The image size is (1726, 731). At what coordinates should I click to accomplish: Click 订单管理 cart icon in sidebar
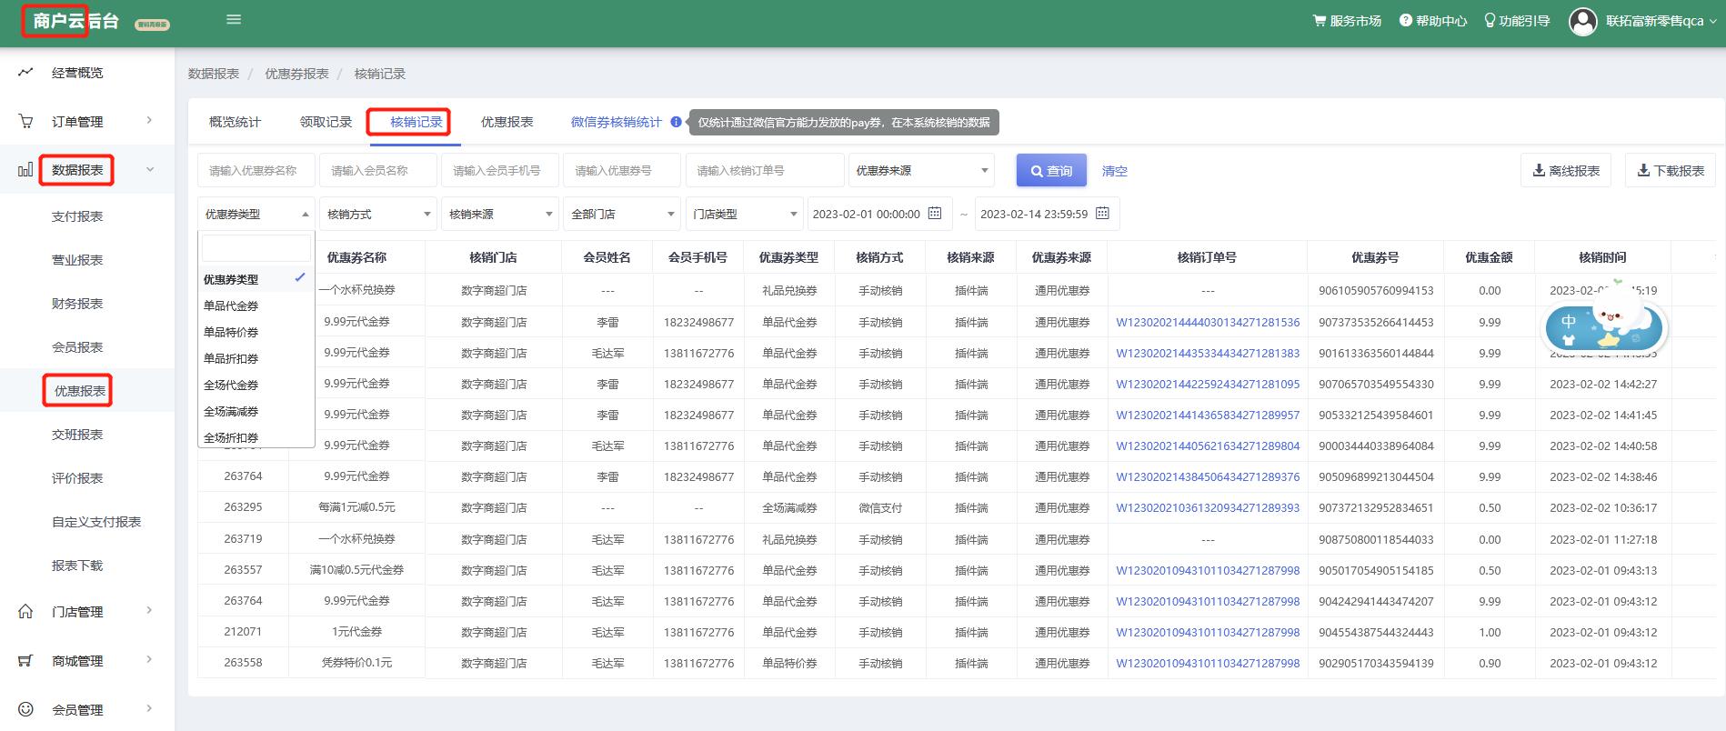(25, 121)
